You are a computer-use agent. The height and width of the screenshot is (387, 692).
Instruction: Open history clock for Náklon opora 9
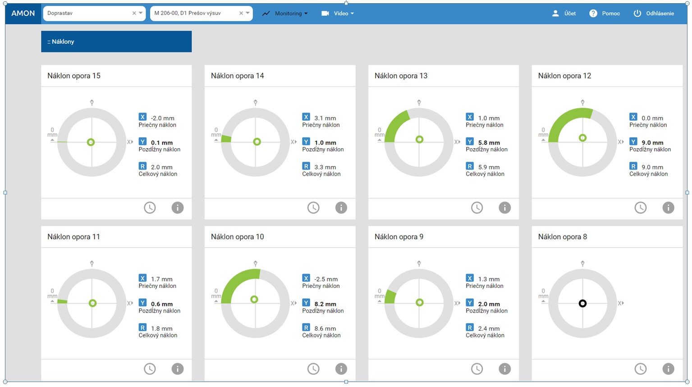pyautogui.click(x=477, y=369)
